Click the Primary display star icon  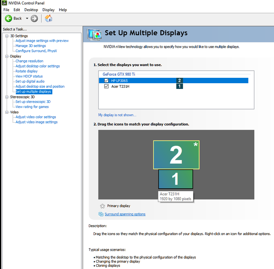tap(102, 206)
